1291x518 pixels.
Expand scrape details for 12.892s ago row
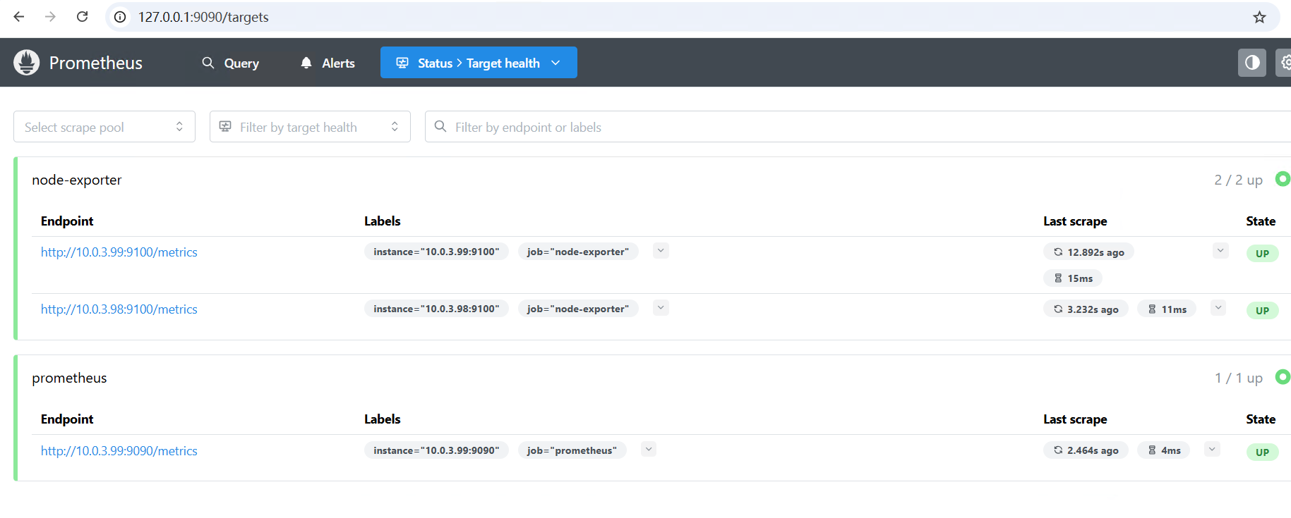pos(1220,251)
